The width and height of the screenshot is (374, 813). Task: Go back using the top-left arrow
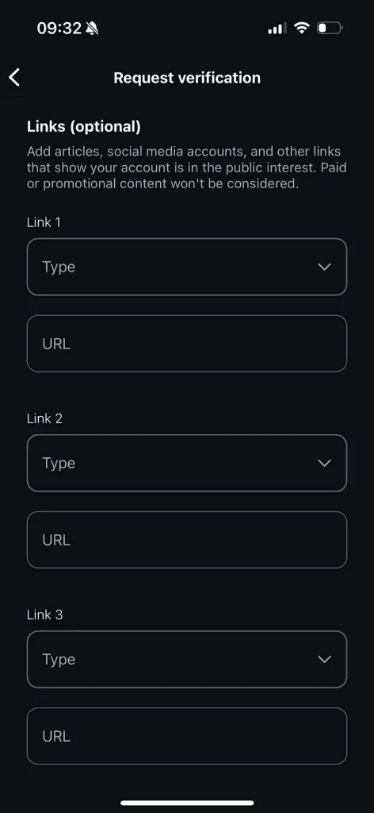14,77
